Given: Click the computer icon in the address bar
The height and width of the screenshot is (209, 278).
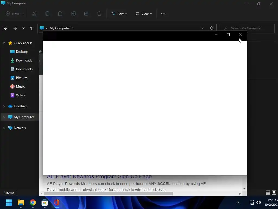Looking at the screenshot, I should pos(42,28).
